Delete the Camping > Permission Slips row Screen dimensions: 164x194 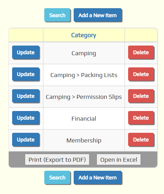click(141, 96)
